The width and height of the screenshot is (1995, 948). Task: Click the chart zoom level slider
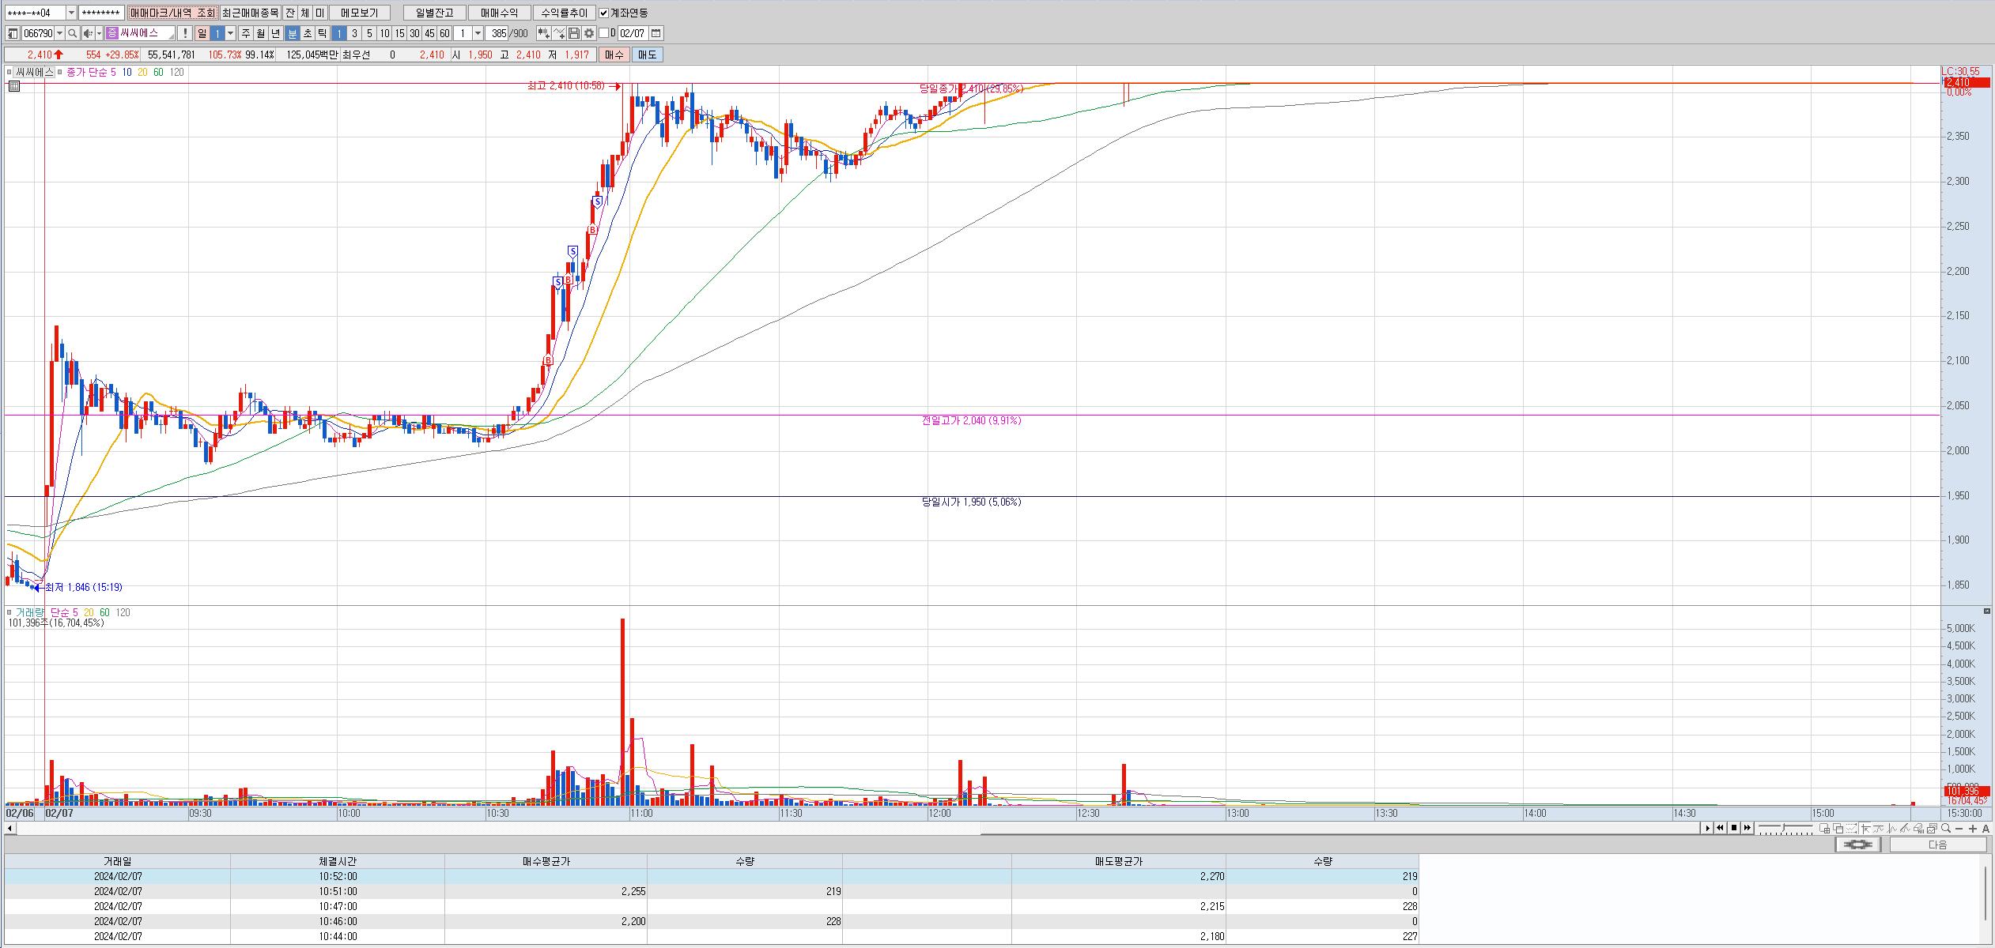tap(1785, 828)
